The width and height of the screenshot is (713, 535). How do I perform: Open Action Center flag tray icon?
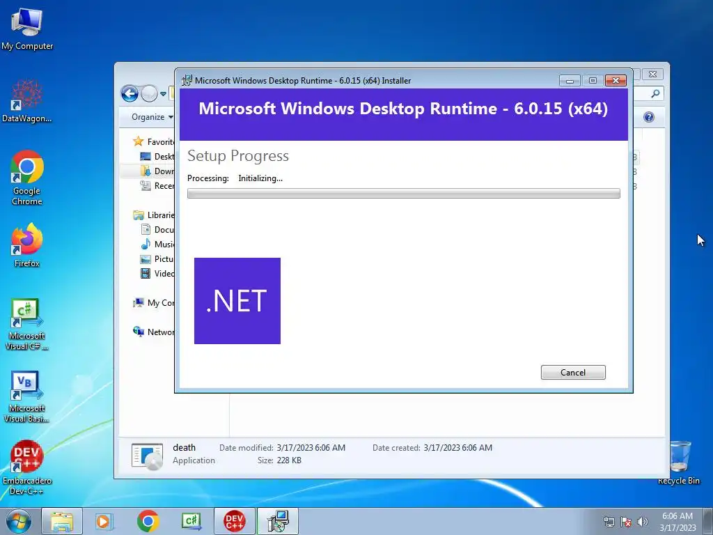[626, 522]
